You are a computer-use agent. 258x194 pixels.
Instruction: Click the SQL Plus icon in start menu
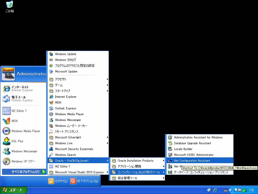(x=6, y=141)
